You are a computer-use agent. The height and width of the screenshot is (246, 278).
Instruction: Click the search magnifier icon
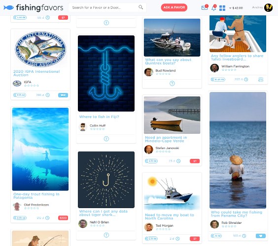[141, 7]
